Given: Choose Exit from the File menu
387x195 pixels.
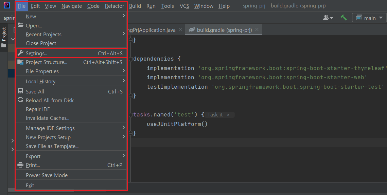Looking at the screenshot, I should (71, 186).
